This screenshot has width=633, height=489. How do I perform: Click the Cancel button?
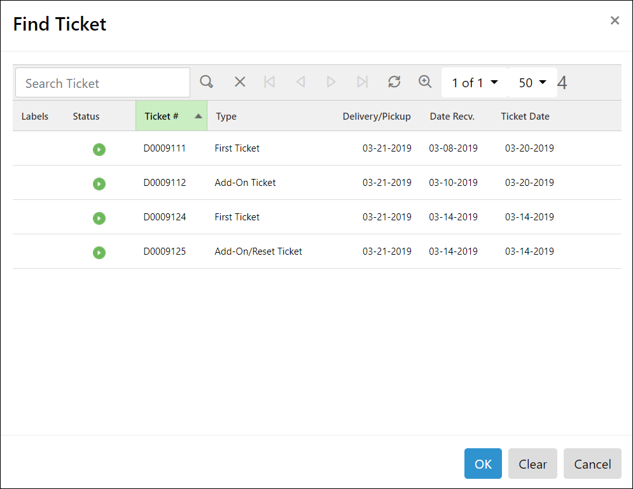(x=592, y=464)
